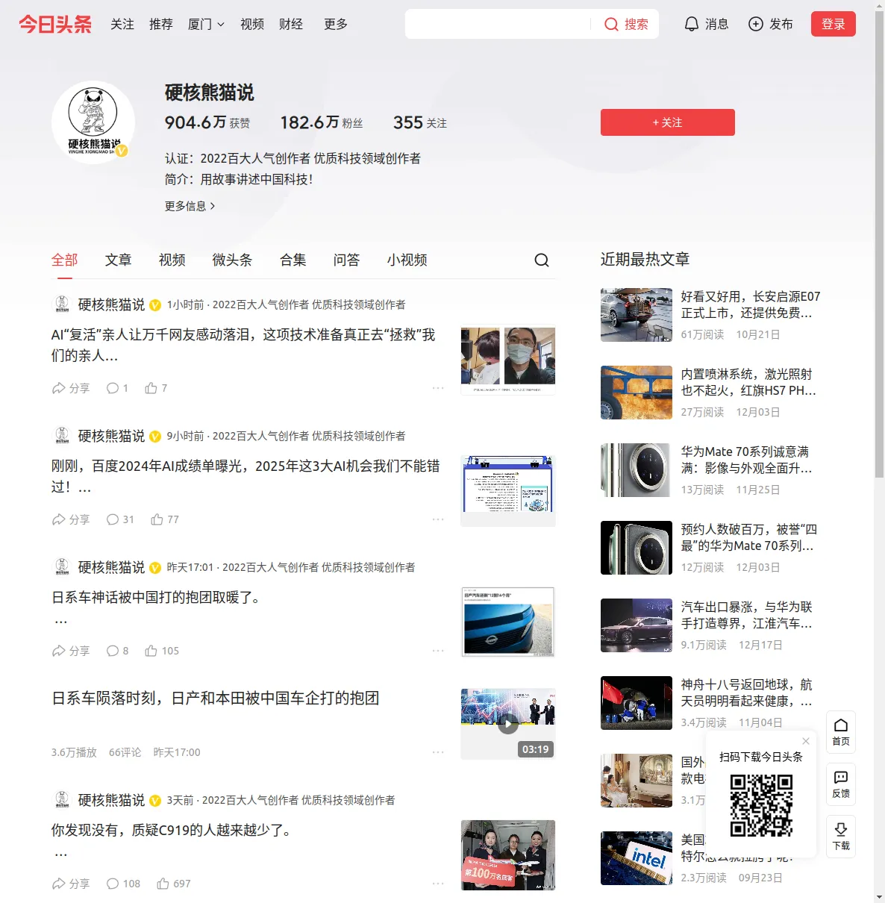Click the page vertical scrollbar
This screenshot has width=885, height=903.
pos(879,244)
